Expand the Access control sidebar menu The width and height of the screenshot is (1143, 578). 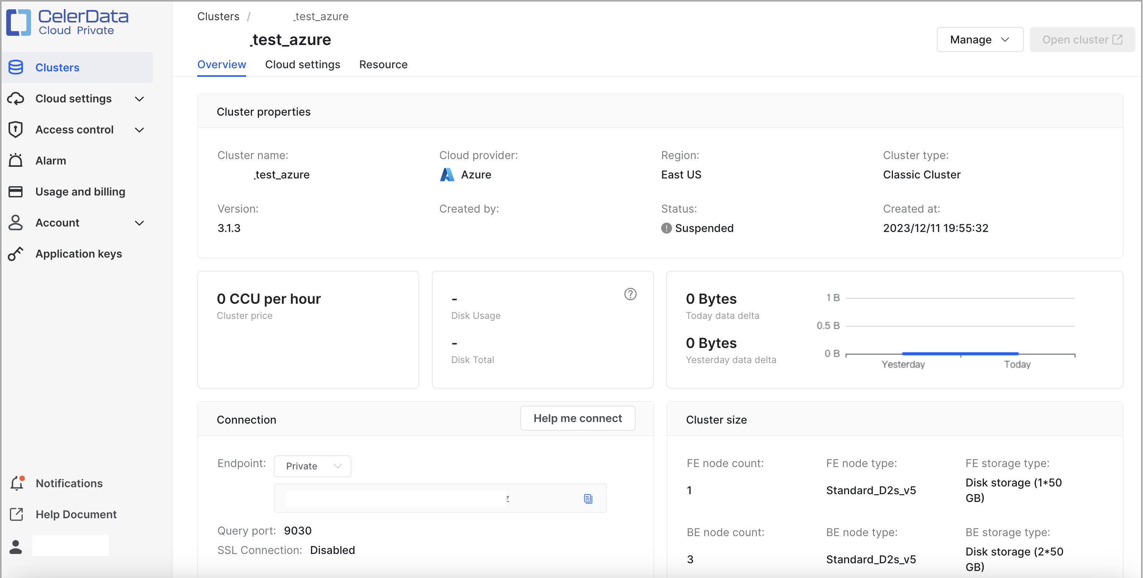[139, 130]
